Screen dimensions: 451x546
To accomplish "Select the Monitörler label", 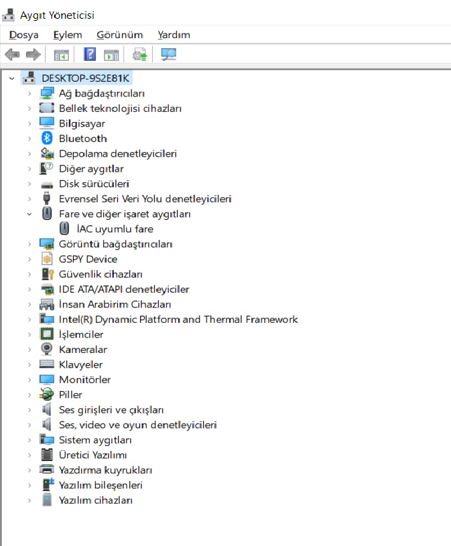I will pyautogui.click(x=84, y=380).
